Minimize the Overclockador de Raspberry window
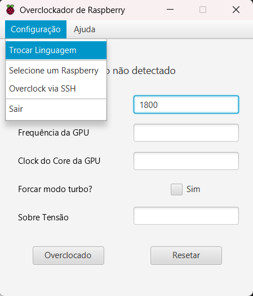Screen dimensions: 253x296 tap(170, 10)
